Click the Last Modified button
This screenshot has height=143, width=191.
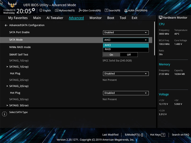(110, 135)
